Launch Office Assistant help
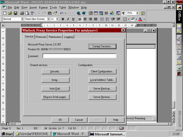This screenshot has height=137, width=183. coord(143,13)
